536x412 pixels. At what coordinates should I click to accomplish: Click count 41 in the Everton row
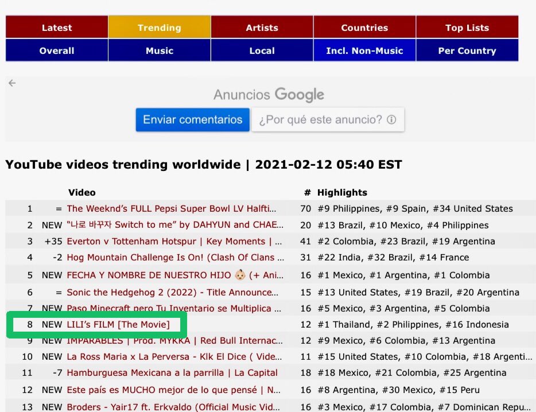pyautogui.click(x=306, y=241)
